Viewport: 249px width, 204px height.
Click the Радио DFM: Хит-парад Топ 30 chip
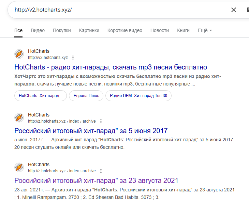(x=138, y=96)
